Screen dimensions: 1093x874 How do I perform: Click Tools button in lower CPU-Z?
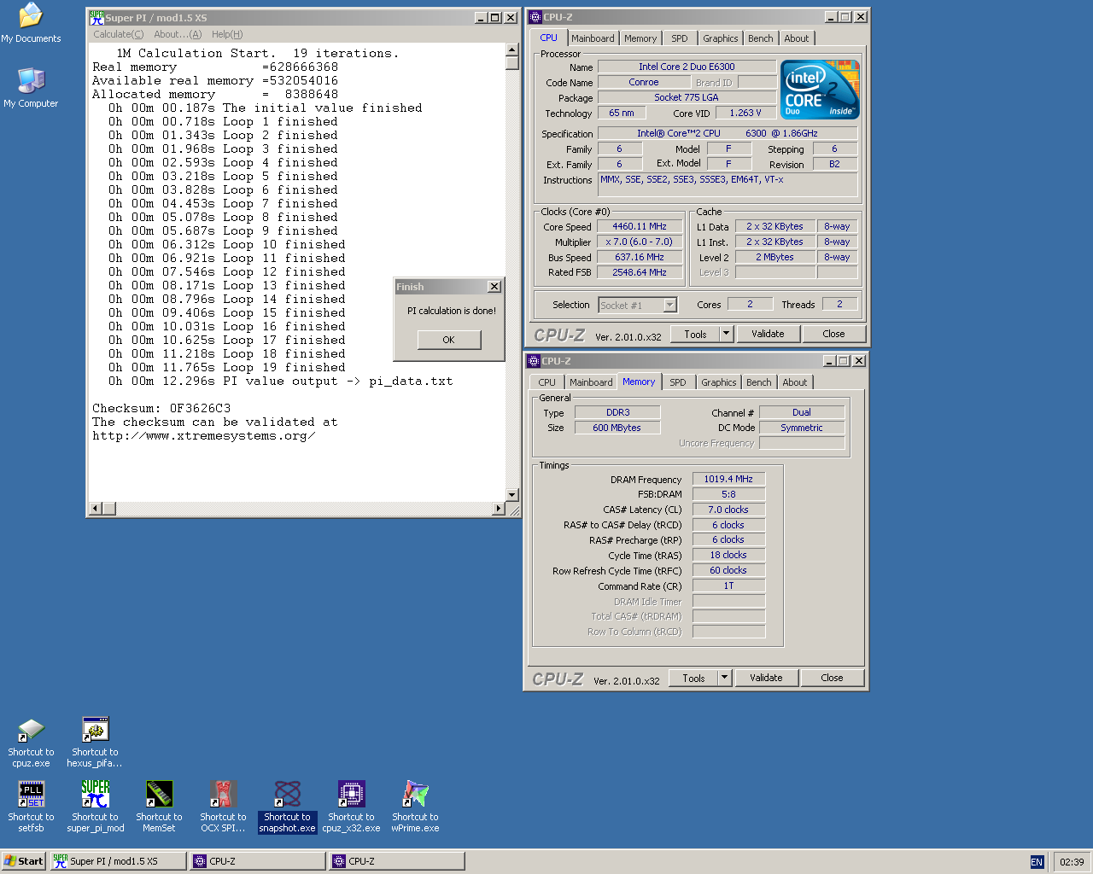(x=693, y=678)
